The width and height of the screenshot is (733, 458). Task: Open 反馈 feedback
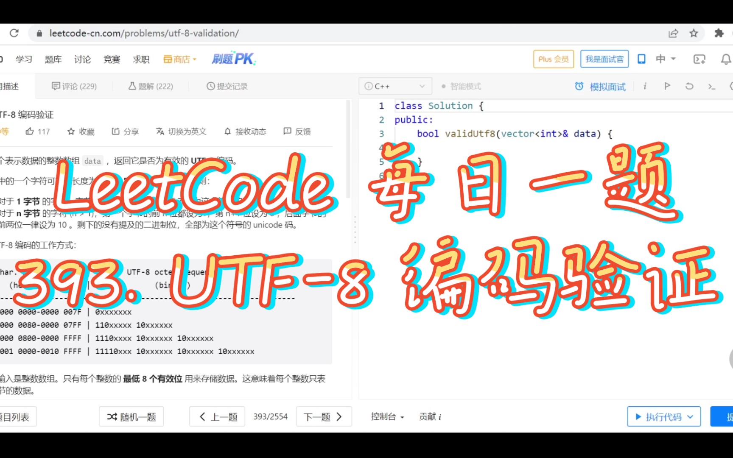[x=297, y=131]
